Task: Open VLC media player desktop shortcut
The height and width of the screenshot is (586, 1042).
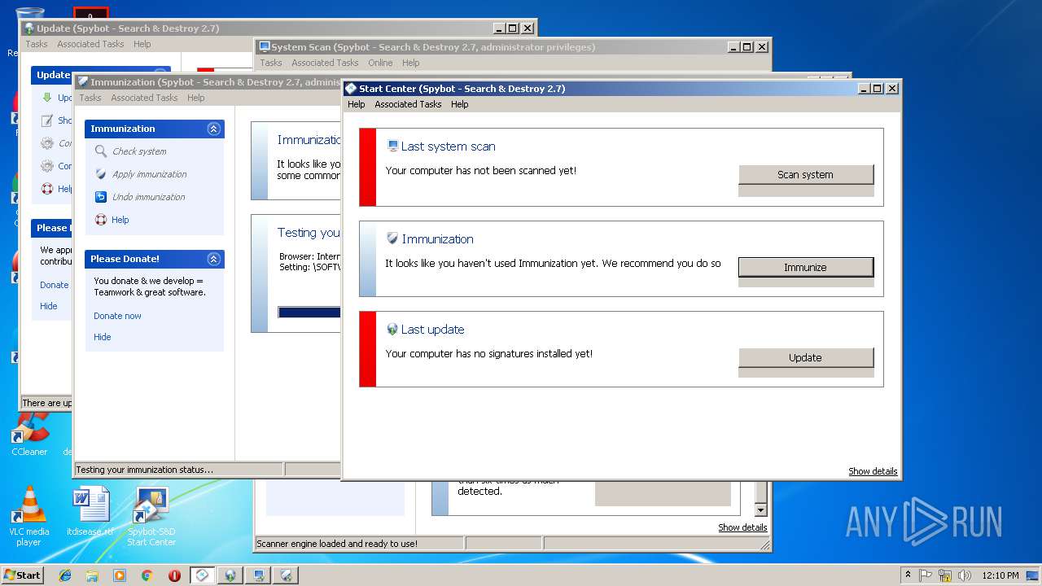Action: pyautogui.click(x=29, y=515)
